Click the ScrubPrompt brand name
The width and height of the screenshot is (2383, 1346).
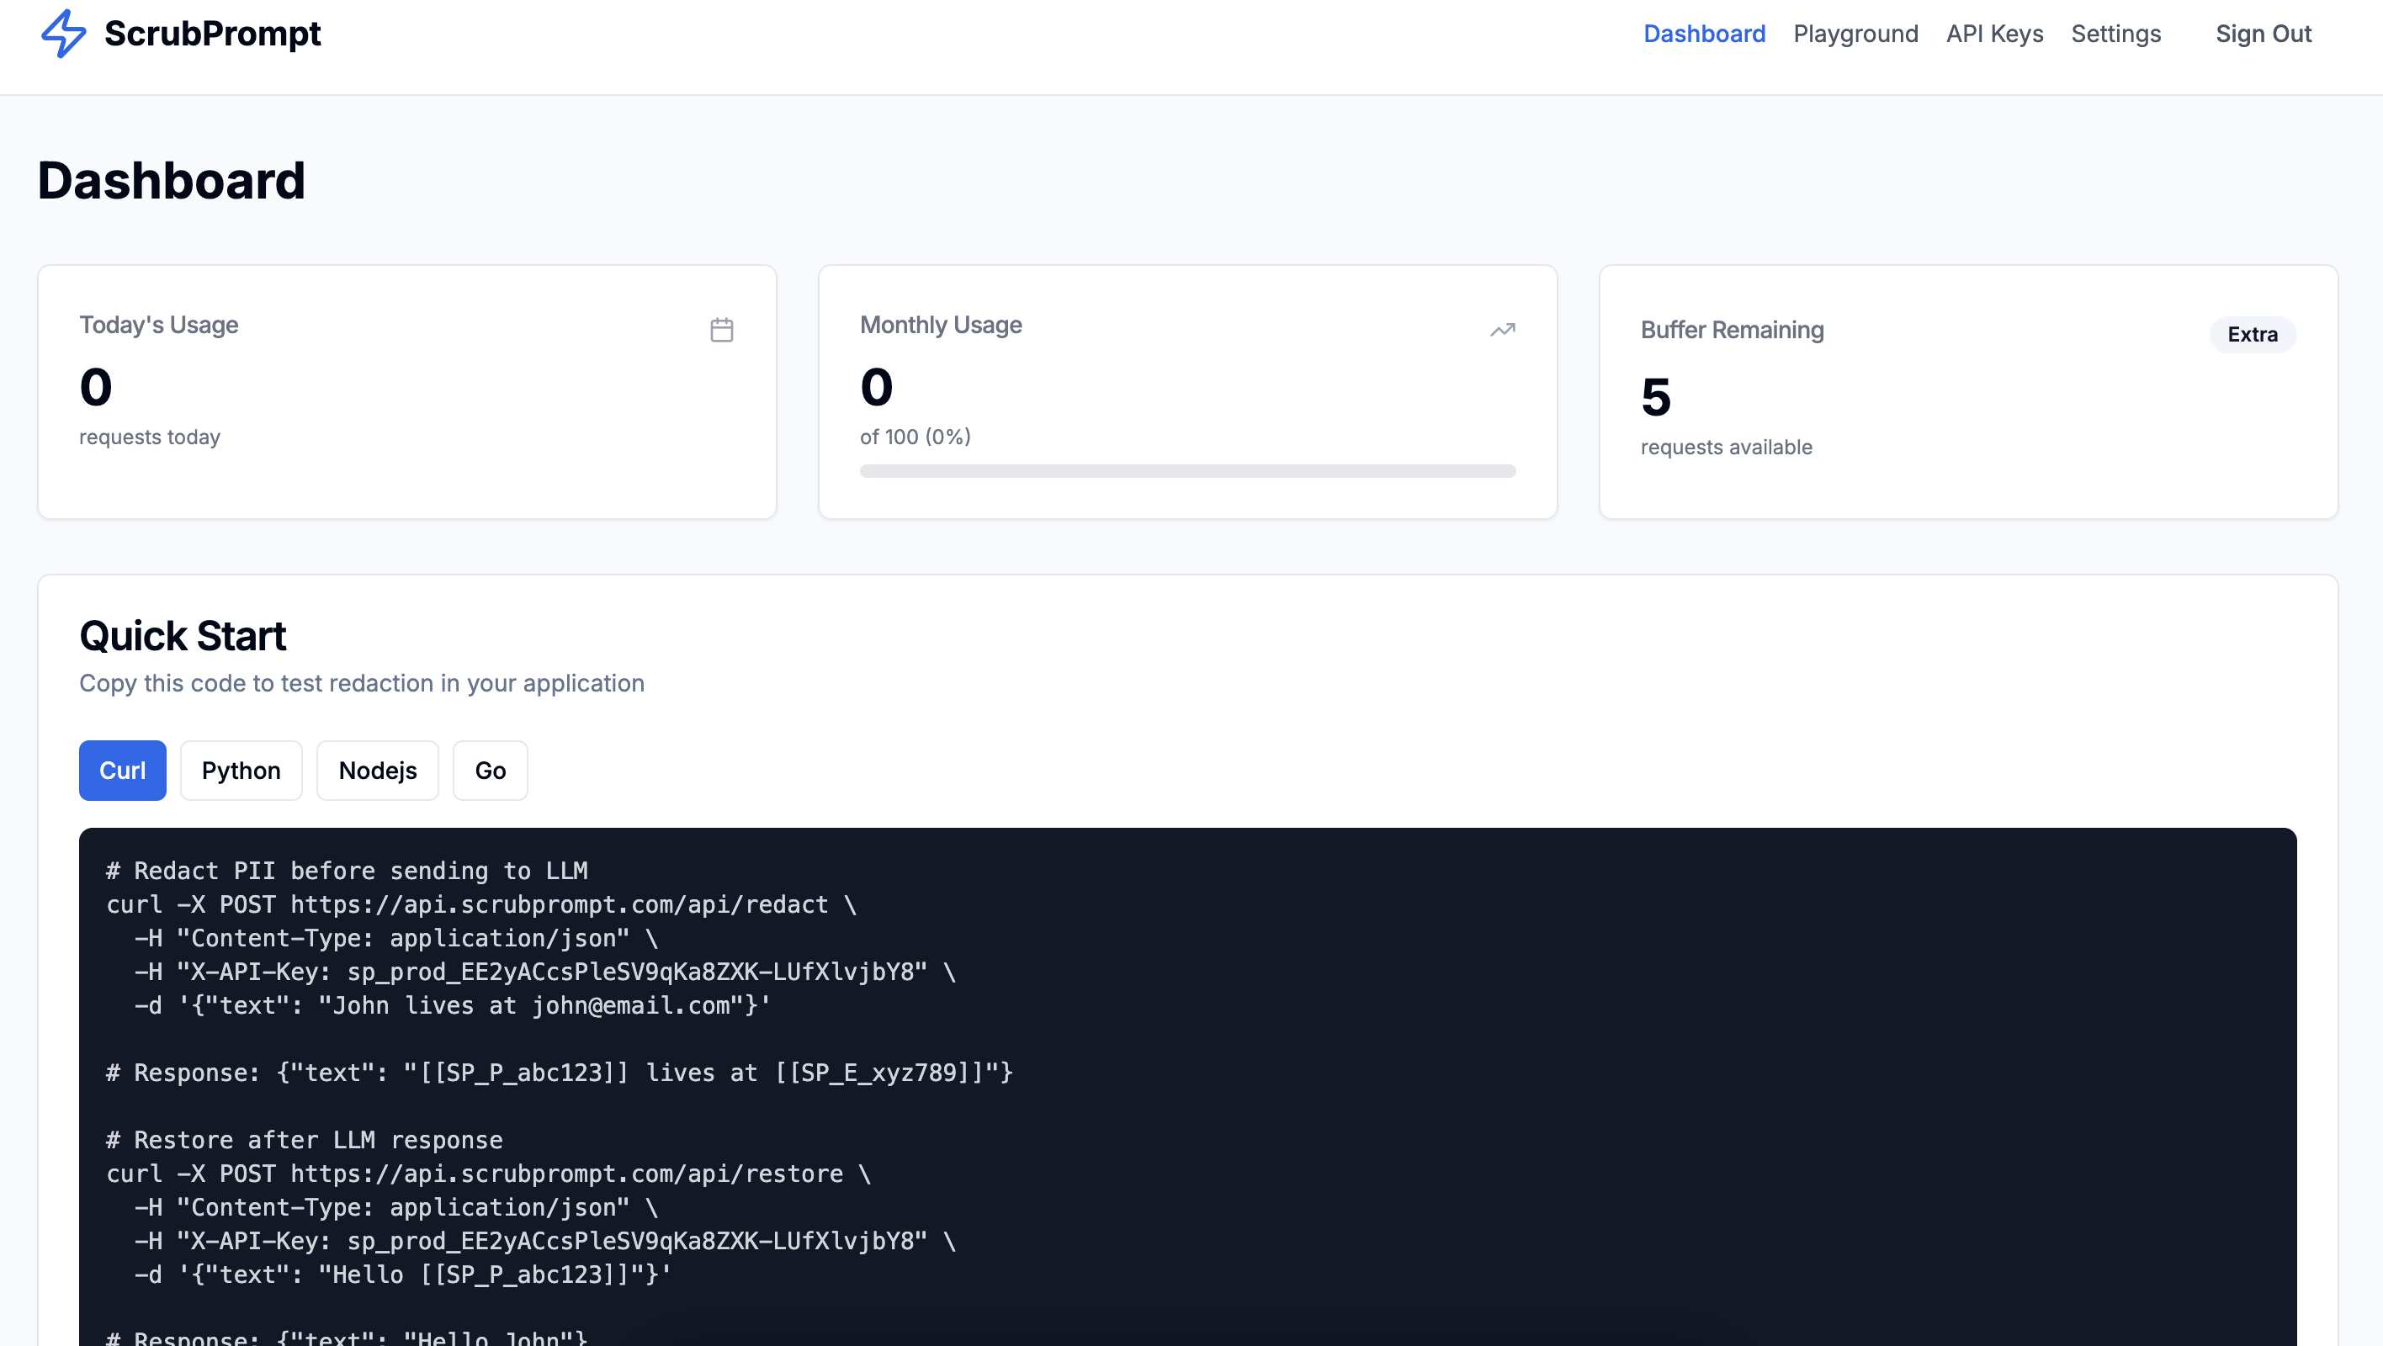(x=213, y=34)
